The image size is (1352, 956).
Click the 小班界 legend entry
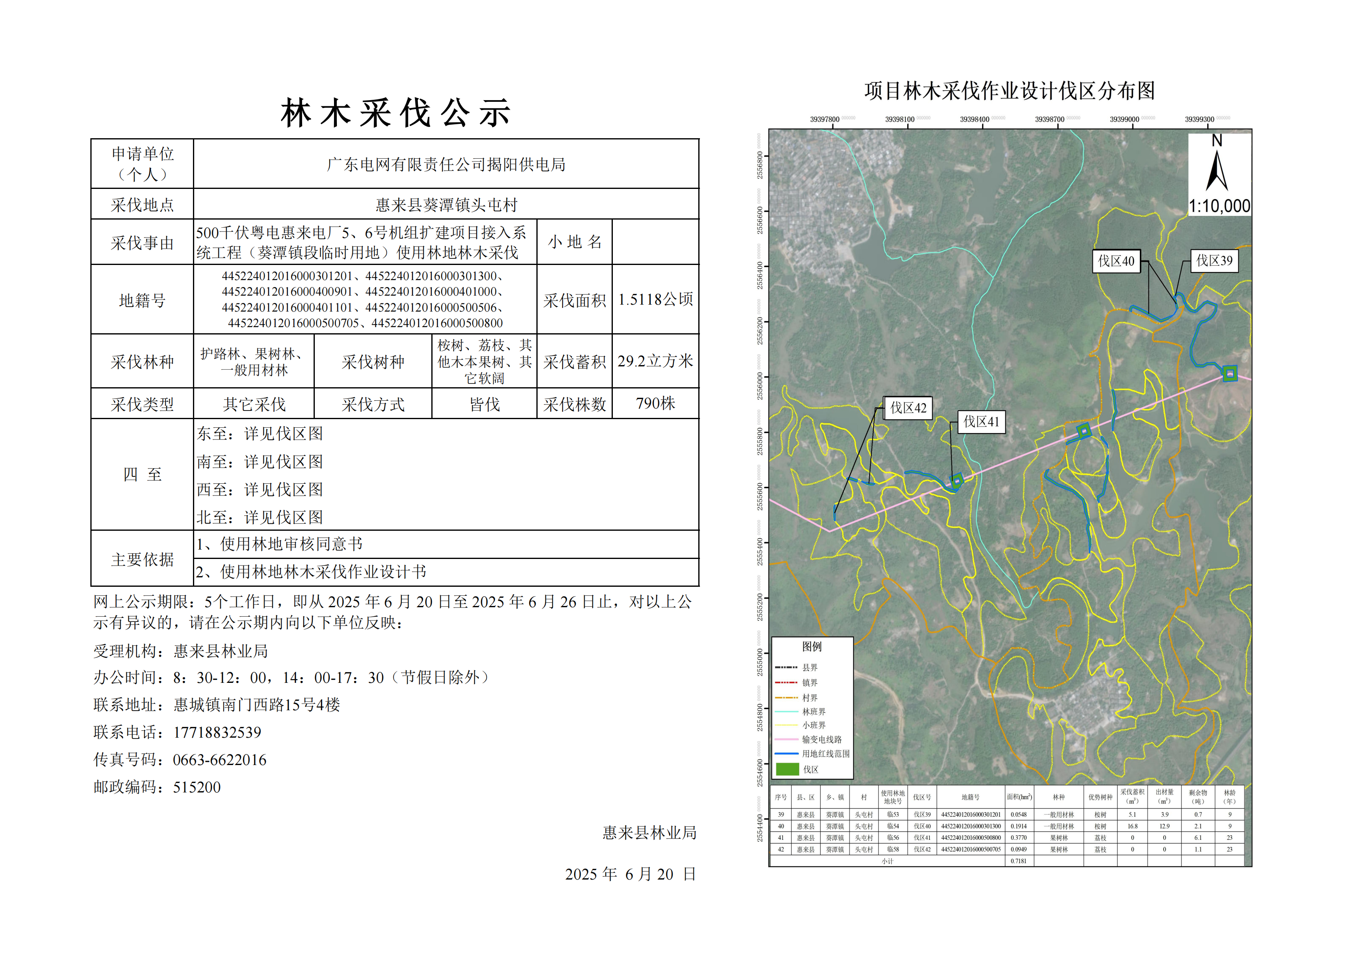click(x=801, y=725)
